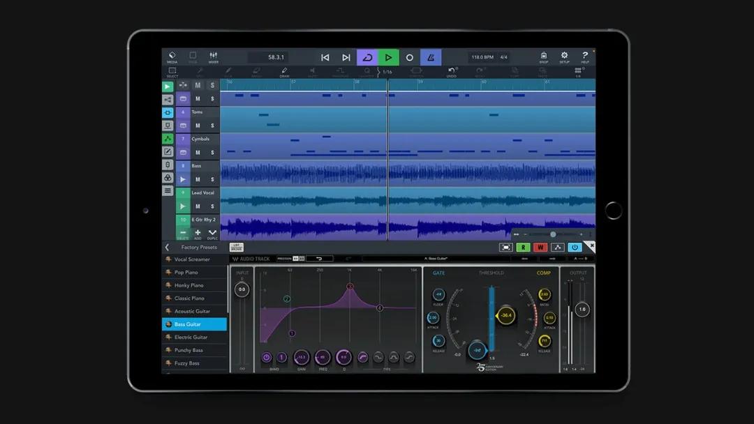
Task: Adjust the compressor threshold -36.4 handle
Action: coord(506,315)
